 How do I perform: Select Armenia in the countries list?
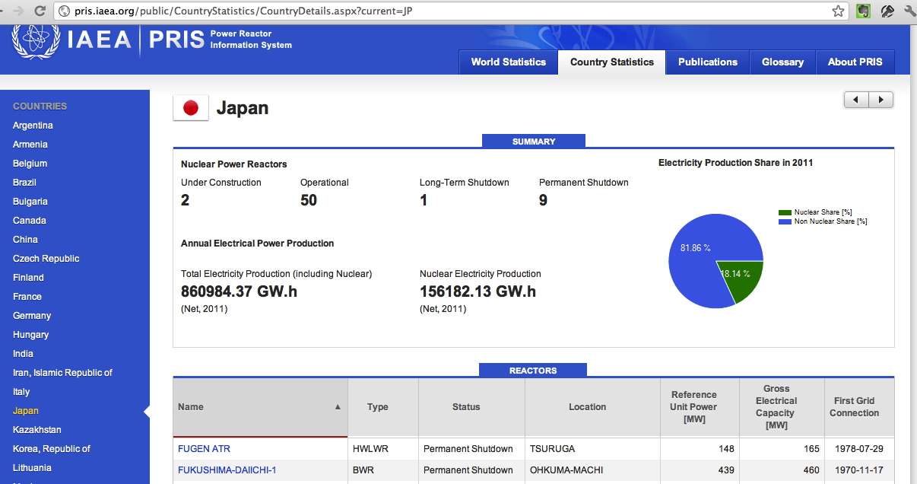click(x=30, y=145)
